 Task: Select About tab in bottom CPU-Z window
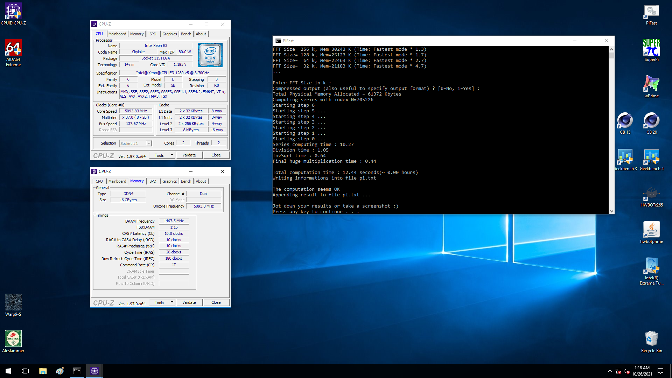click(x=201, y=181)
